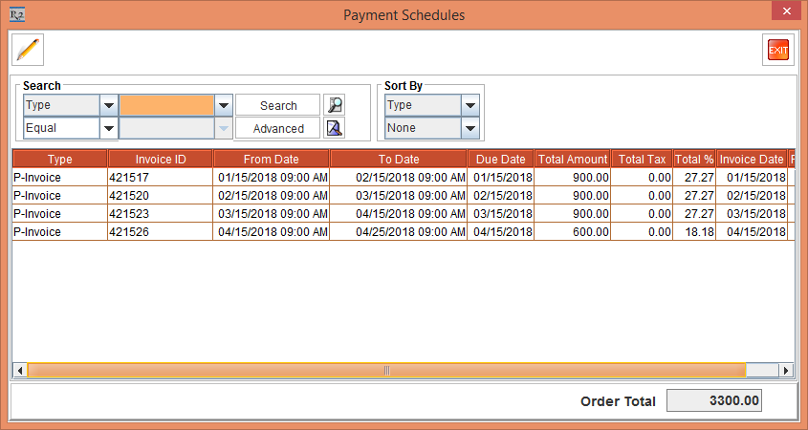Sort by Invoice ID column header
The image size is (808, 430).
[161, 160]
